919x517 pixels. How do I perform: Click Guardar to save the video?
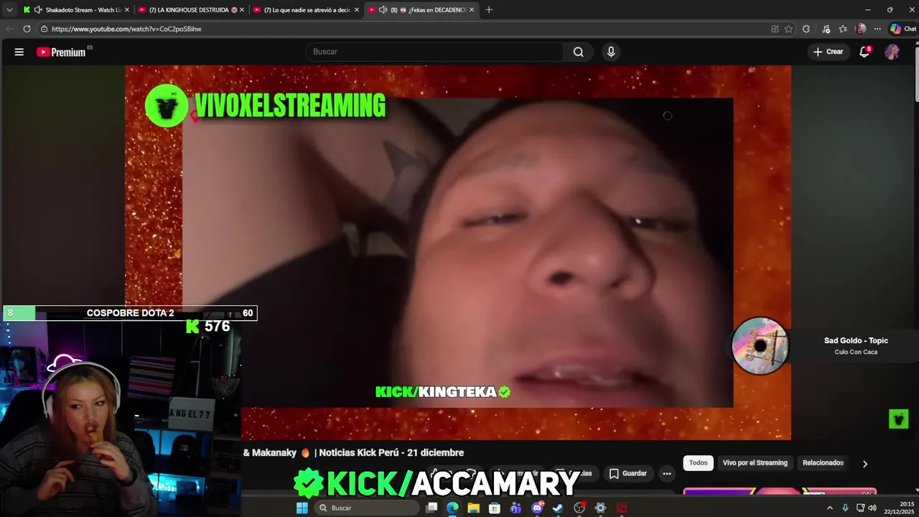(628, 473)
